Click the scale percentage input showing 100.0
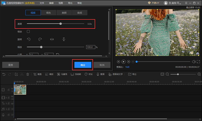The height and width of the screenshot is (121, 202). [x=90, y=47]
